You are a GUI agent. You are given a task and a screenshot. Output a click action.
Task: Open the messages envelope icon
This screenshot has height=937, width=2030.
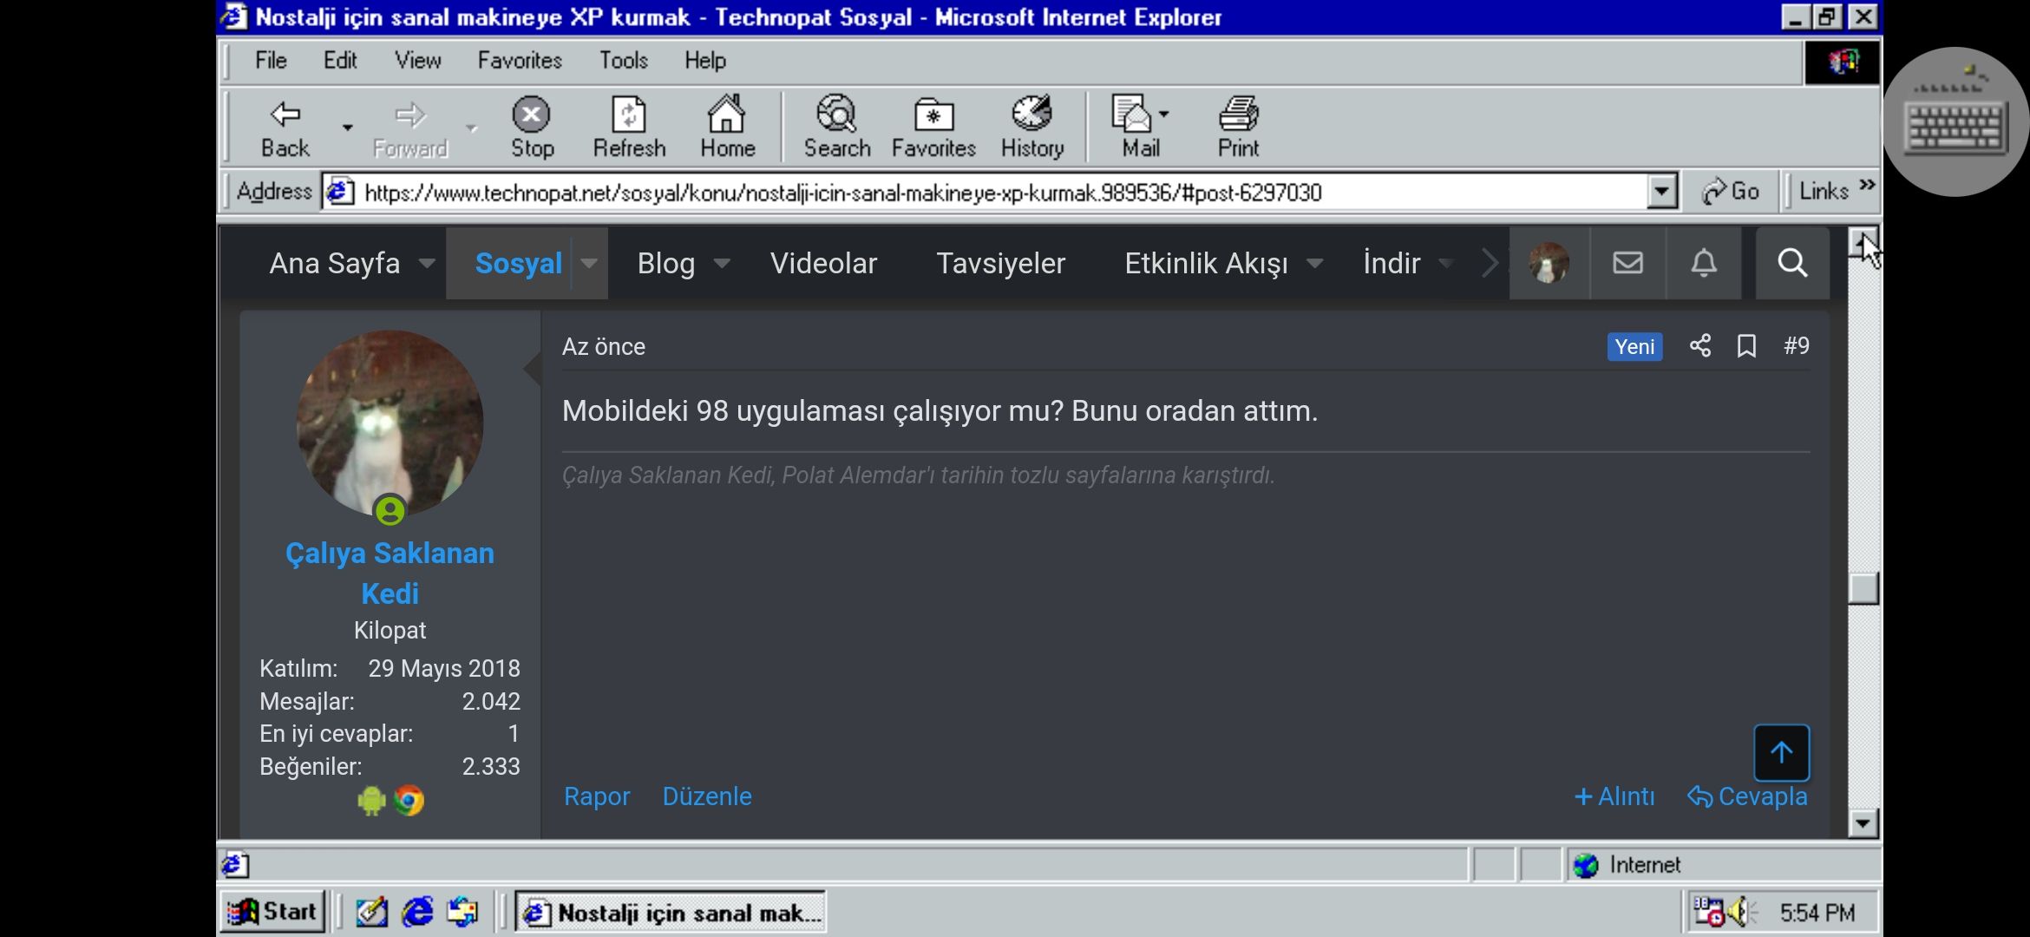(1627, 263)
